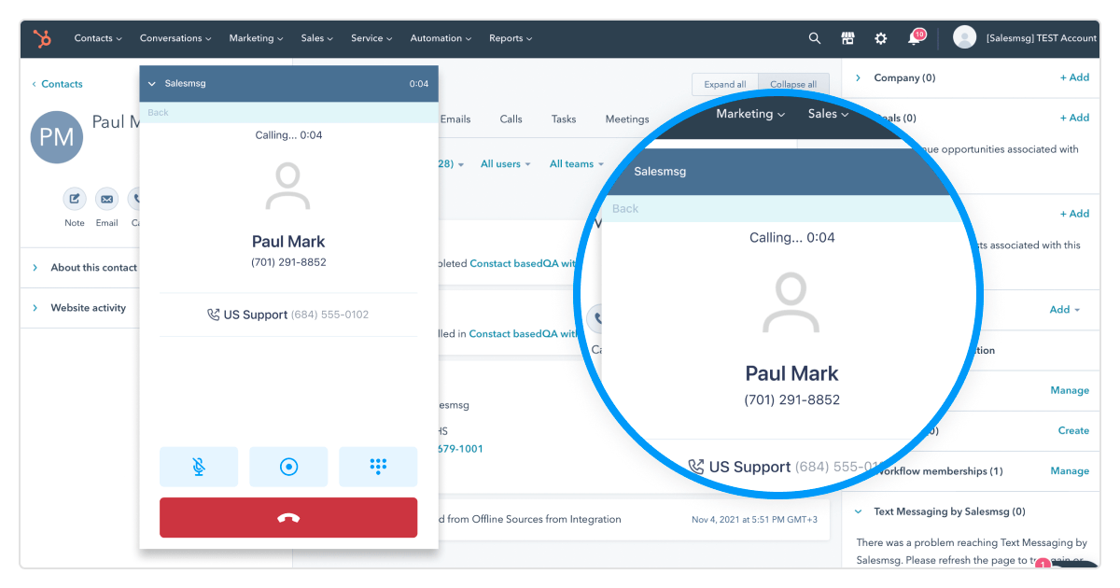Go back via the Contacts link

[57, 84]
